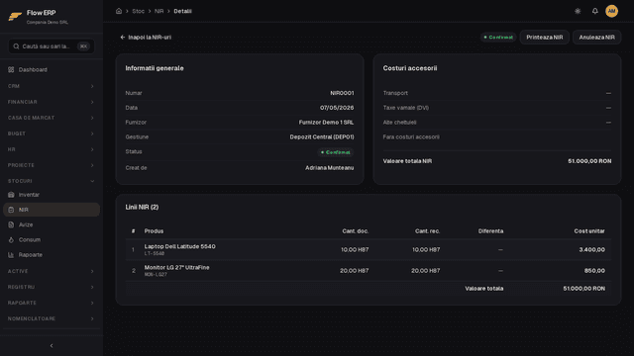
Task: Click the Linii NIR (2) heading
Action: click(x=142, y=207)
